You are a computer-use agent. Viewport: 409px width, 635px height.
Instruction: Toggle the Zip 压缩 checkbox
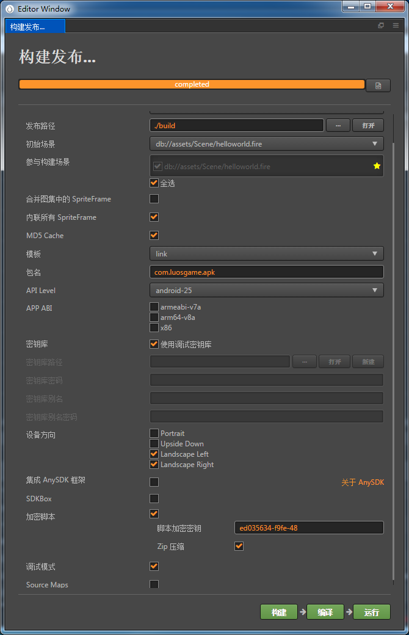coord(239,546)
